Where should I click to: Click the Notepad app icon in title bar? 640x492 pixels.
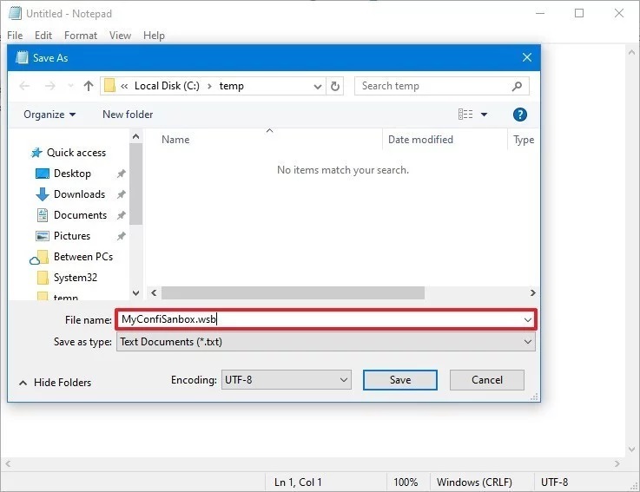tap(15, 14)
